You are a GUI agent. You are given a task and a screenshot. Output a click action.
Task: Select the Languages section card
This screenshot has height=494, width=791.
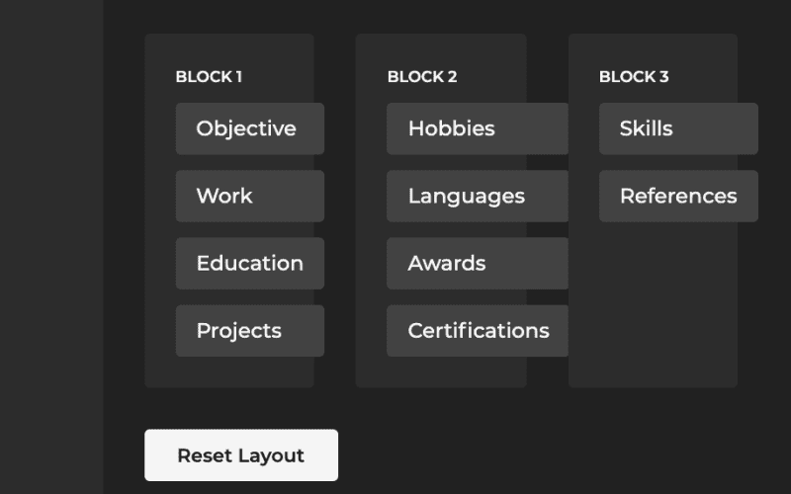477,196
